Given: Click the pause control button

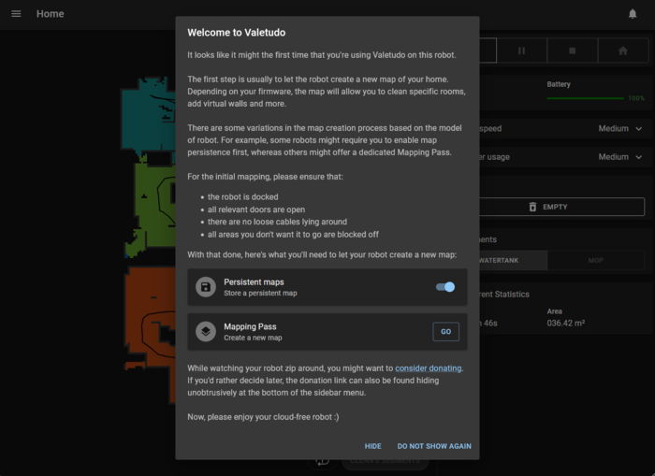Looking at the screenshot, I should pos(521,50).
